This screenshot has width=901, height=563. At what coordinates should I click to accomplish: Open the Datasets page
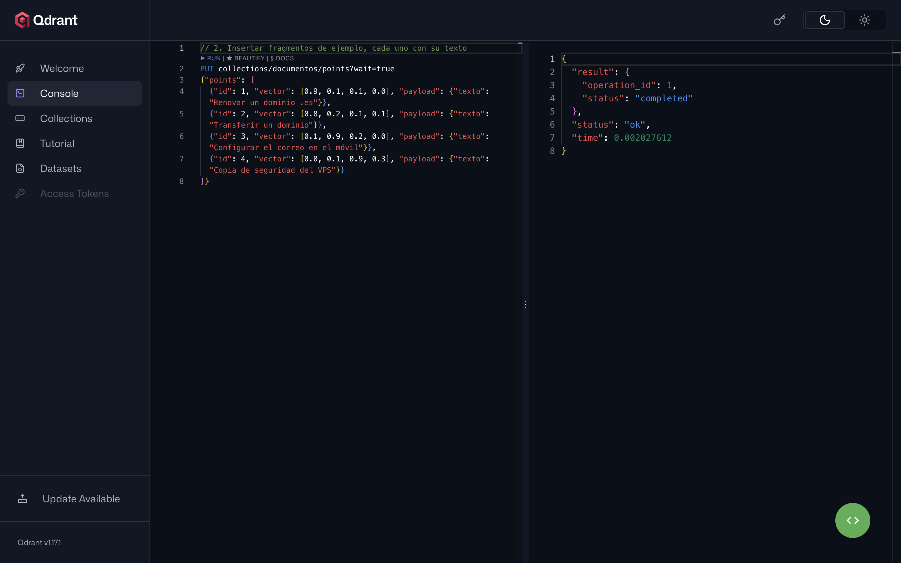click(x=75, y=168)
